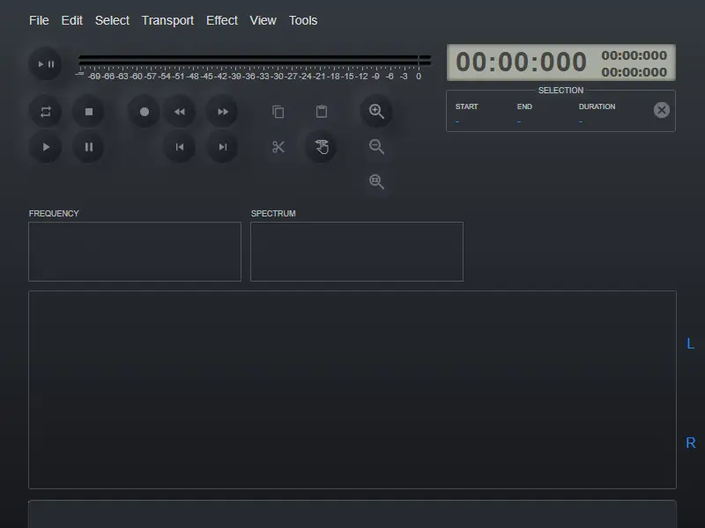Open the File menu
705x528 pixels.
pos(39,20)
